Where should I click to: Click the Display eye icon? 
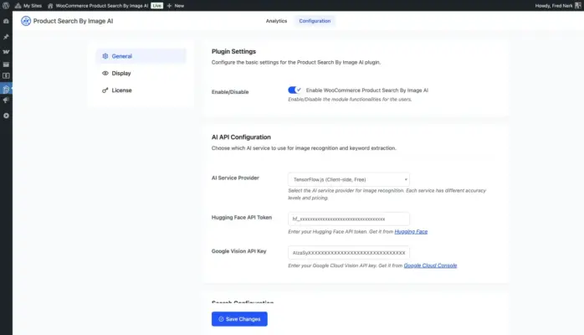(x=105, y=73)
